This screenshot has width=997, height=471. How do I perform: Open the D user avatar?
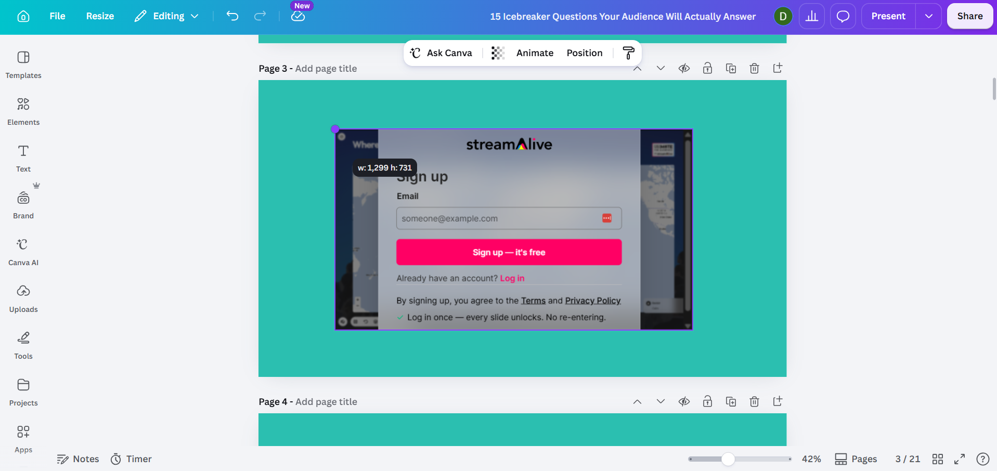point(783,16)
